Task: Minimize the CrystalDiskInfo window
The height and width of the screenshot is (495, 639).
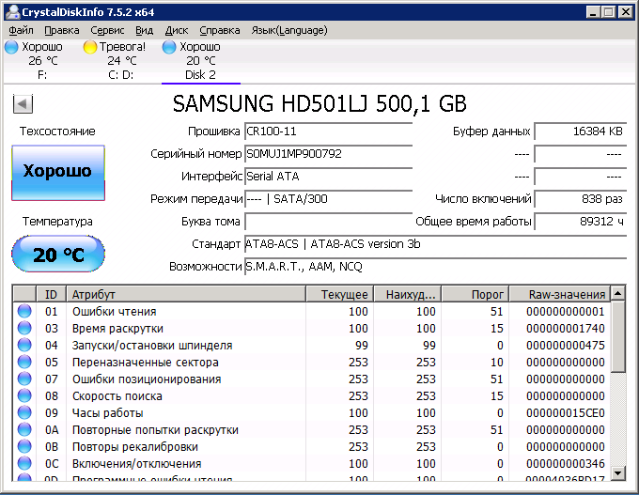Action: click(x=593, y=12)
